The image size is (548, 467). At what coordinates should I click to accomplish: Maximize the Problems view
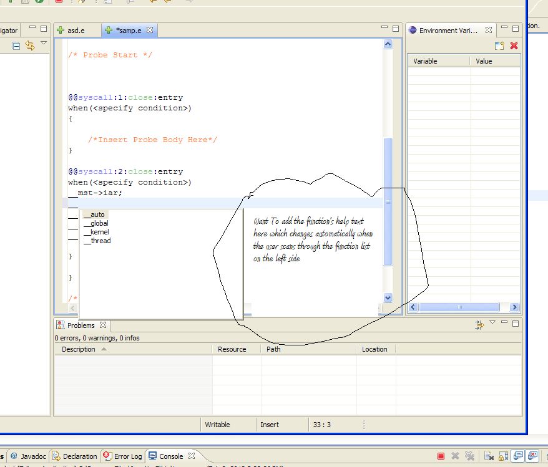[516, 324]
